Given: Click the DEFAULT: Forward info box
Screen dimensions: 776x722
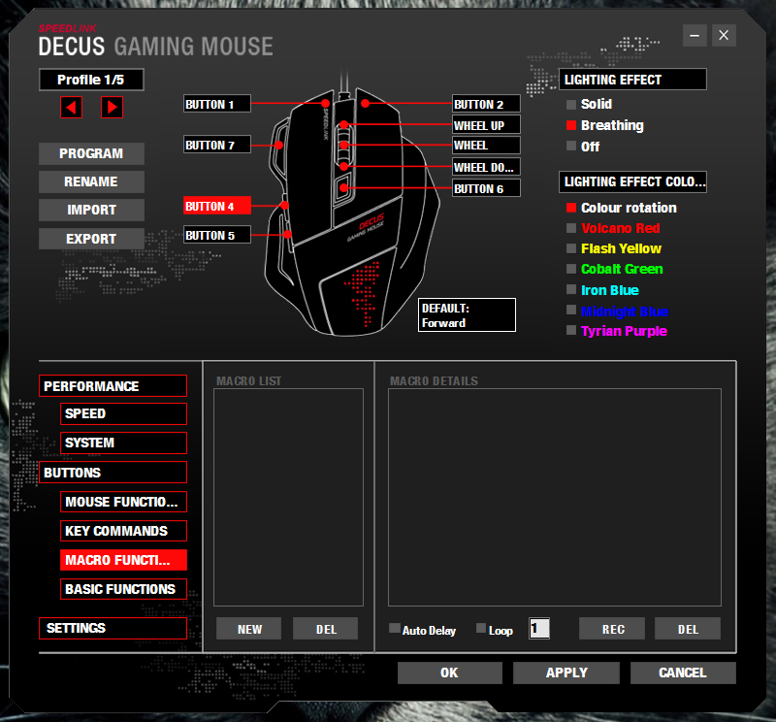Looking at the screenshot, I should (467, 315).
